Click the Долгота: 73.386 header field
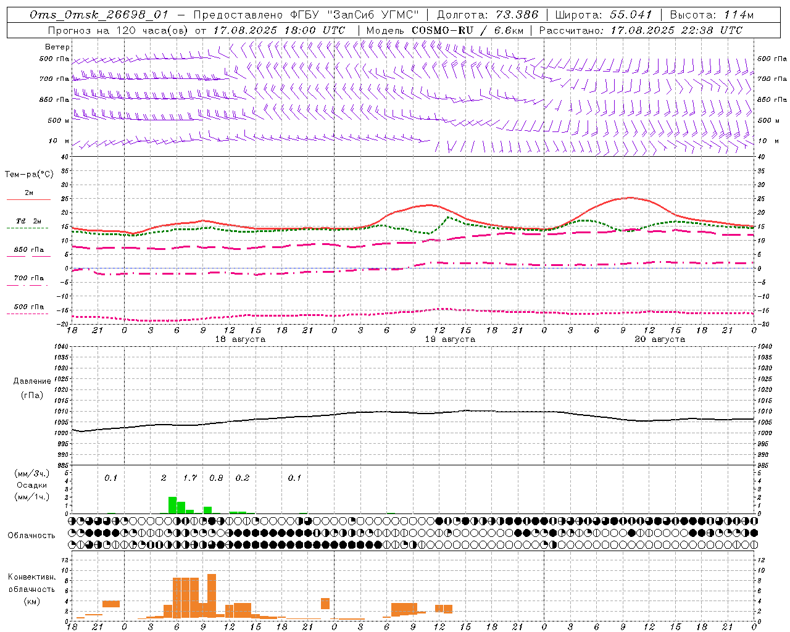The height and width of the screenshot is (632, 790). [x=487, y=15]
